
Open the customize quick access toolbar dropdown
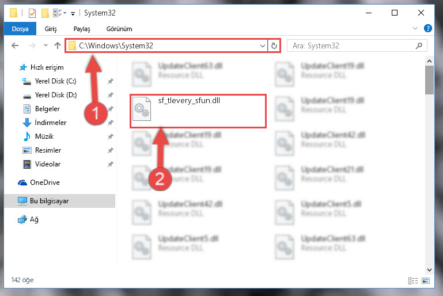73,13
